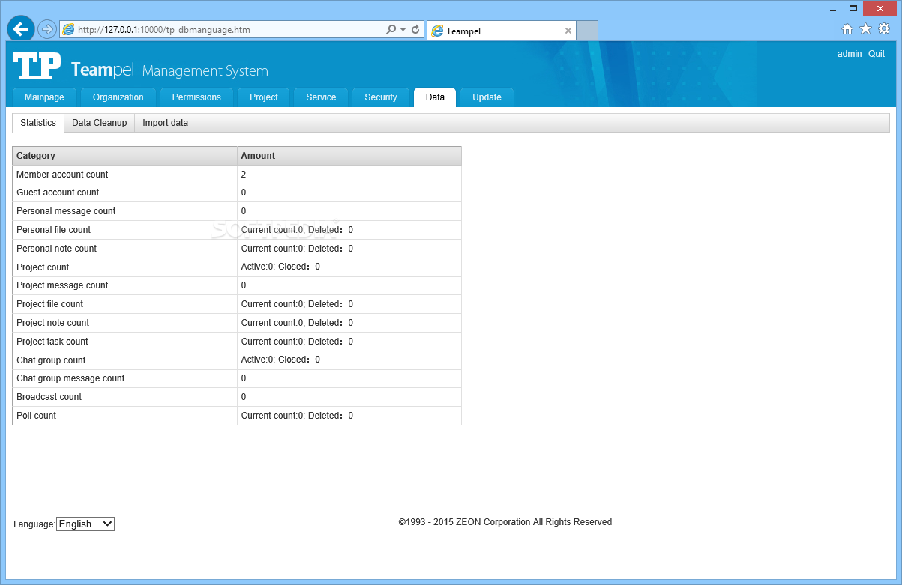Click the address bar URL field
Screen dimensions: 902x585
221,30
